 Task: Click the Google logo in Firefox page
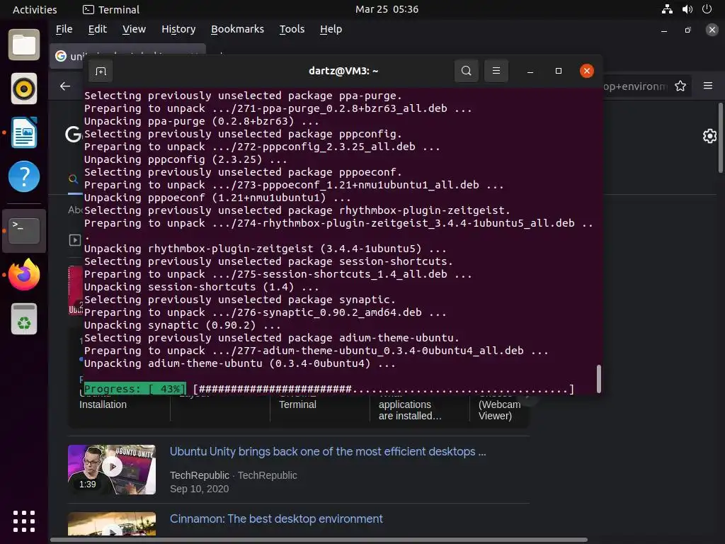[x=73, y=135]
